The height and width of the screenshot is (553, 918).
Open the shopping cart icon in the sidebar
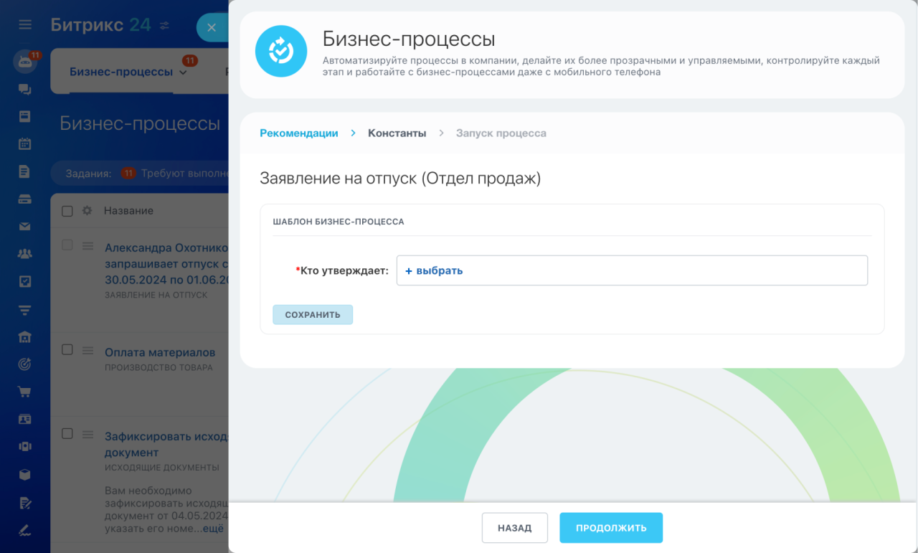coord(25,392)
